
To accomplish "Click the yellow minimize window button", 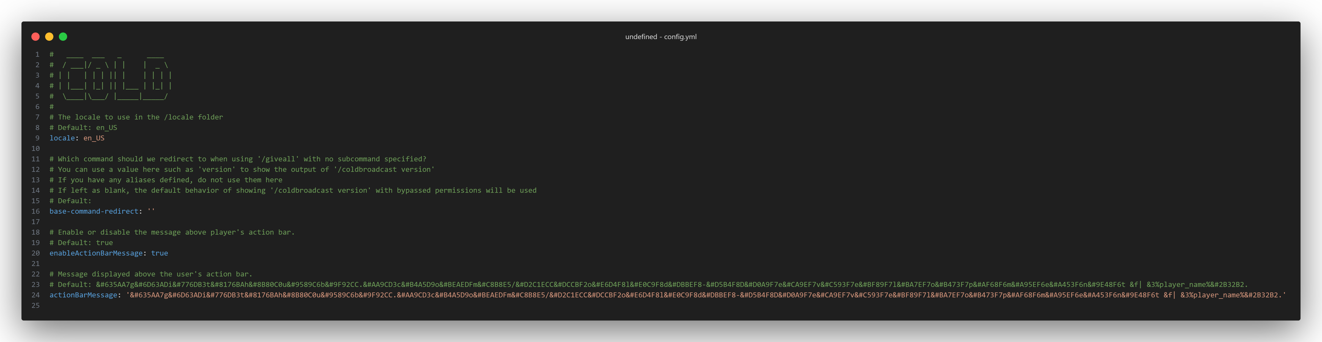I will [49, 36].
